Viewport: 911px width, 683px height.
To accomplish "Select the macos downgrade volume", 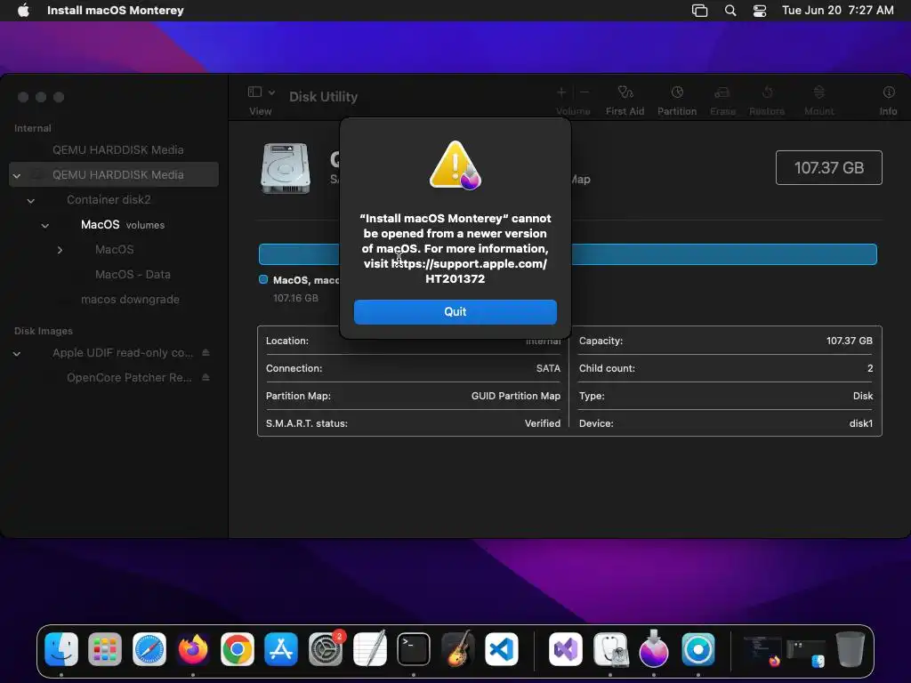I will [130, 299].
